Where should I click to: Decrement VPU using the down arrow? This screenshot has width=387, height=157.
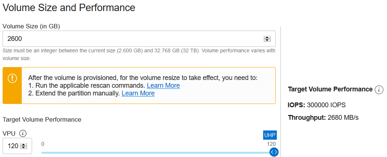24,147
